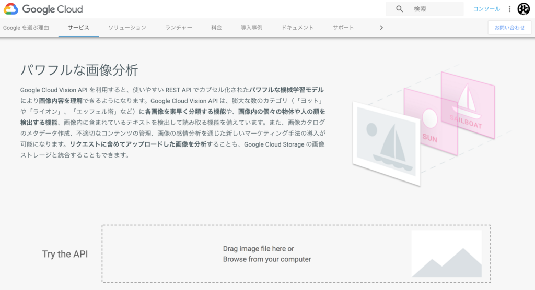Go to the サポート tab

point(343,28)
